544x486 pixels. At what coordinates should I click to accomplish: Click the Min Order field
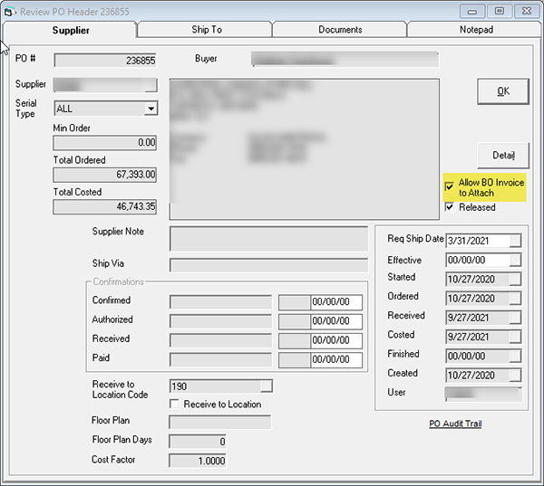[x=105, y=143]
